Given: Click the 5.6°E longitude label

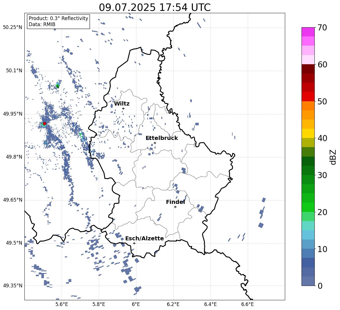Looking at the screenshot, I should 62,304.
